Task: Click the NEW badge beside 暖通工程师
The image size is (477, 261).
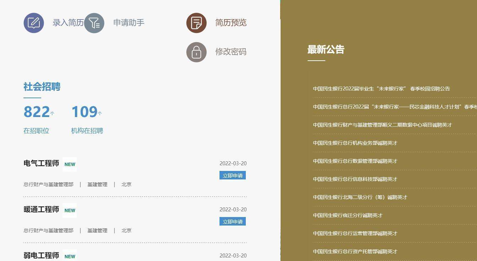Action: point(70,210)
